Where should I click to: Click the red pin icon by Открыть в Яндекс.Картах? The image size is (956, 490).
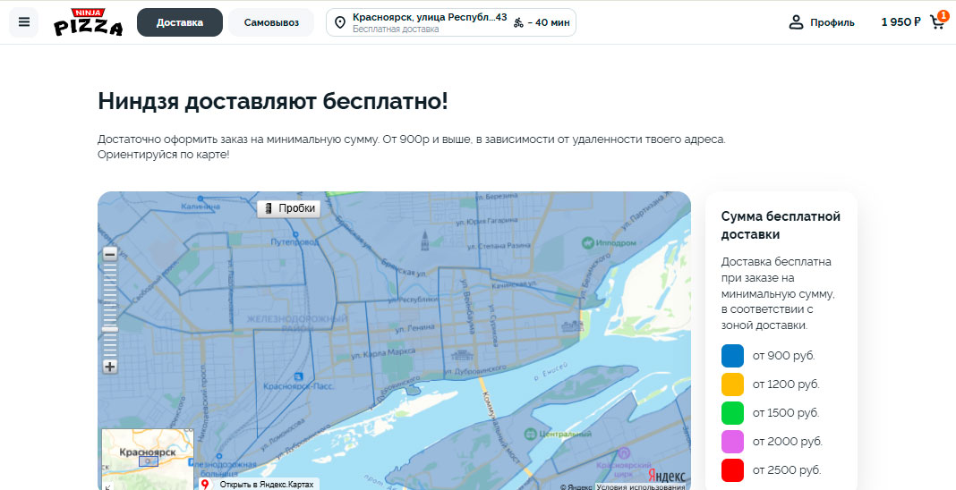[206, 485]
